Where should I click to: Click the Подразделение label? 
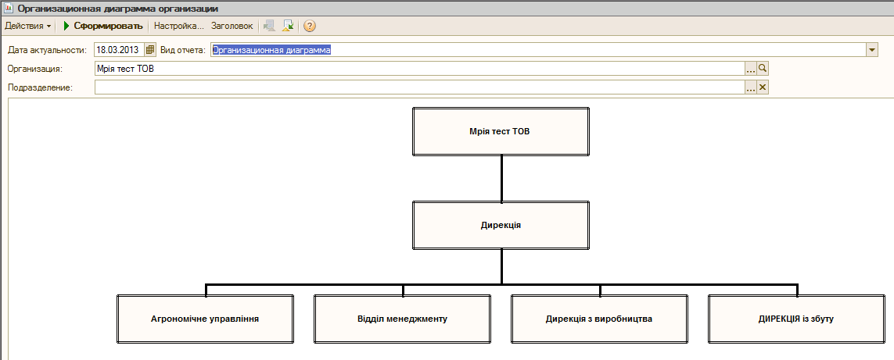coord(40,87)
